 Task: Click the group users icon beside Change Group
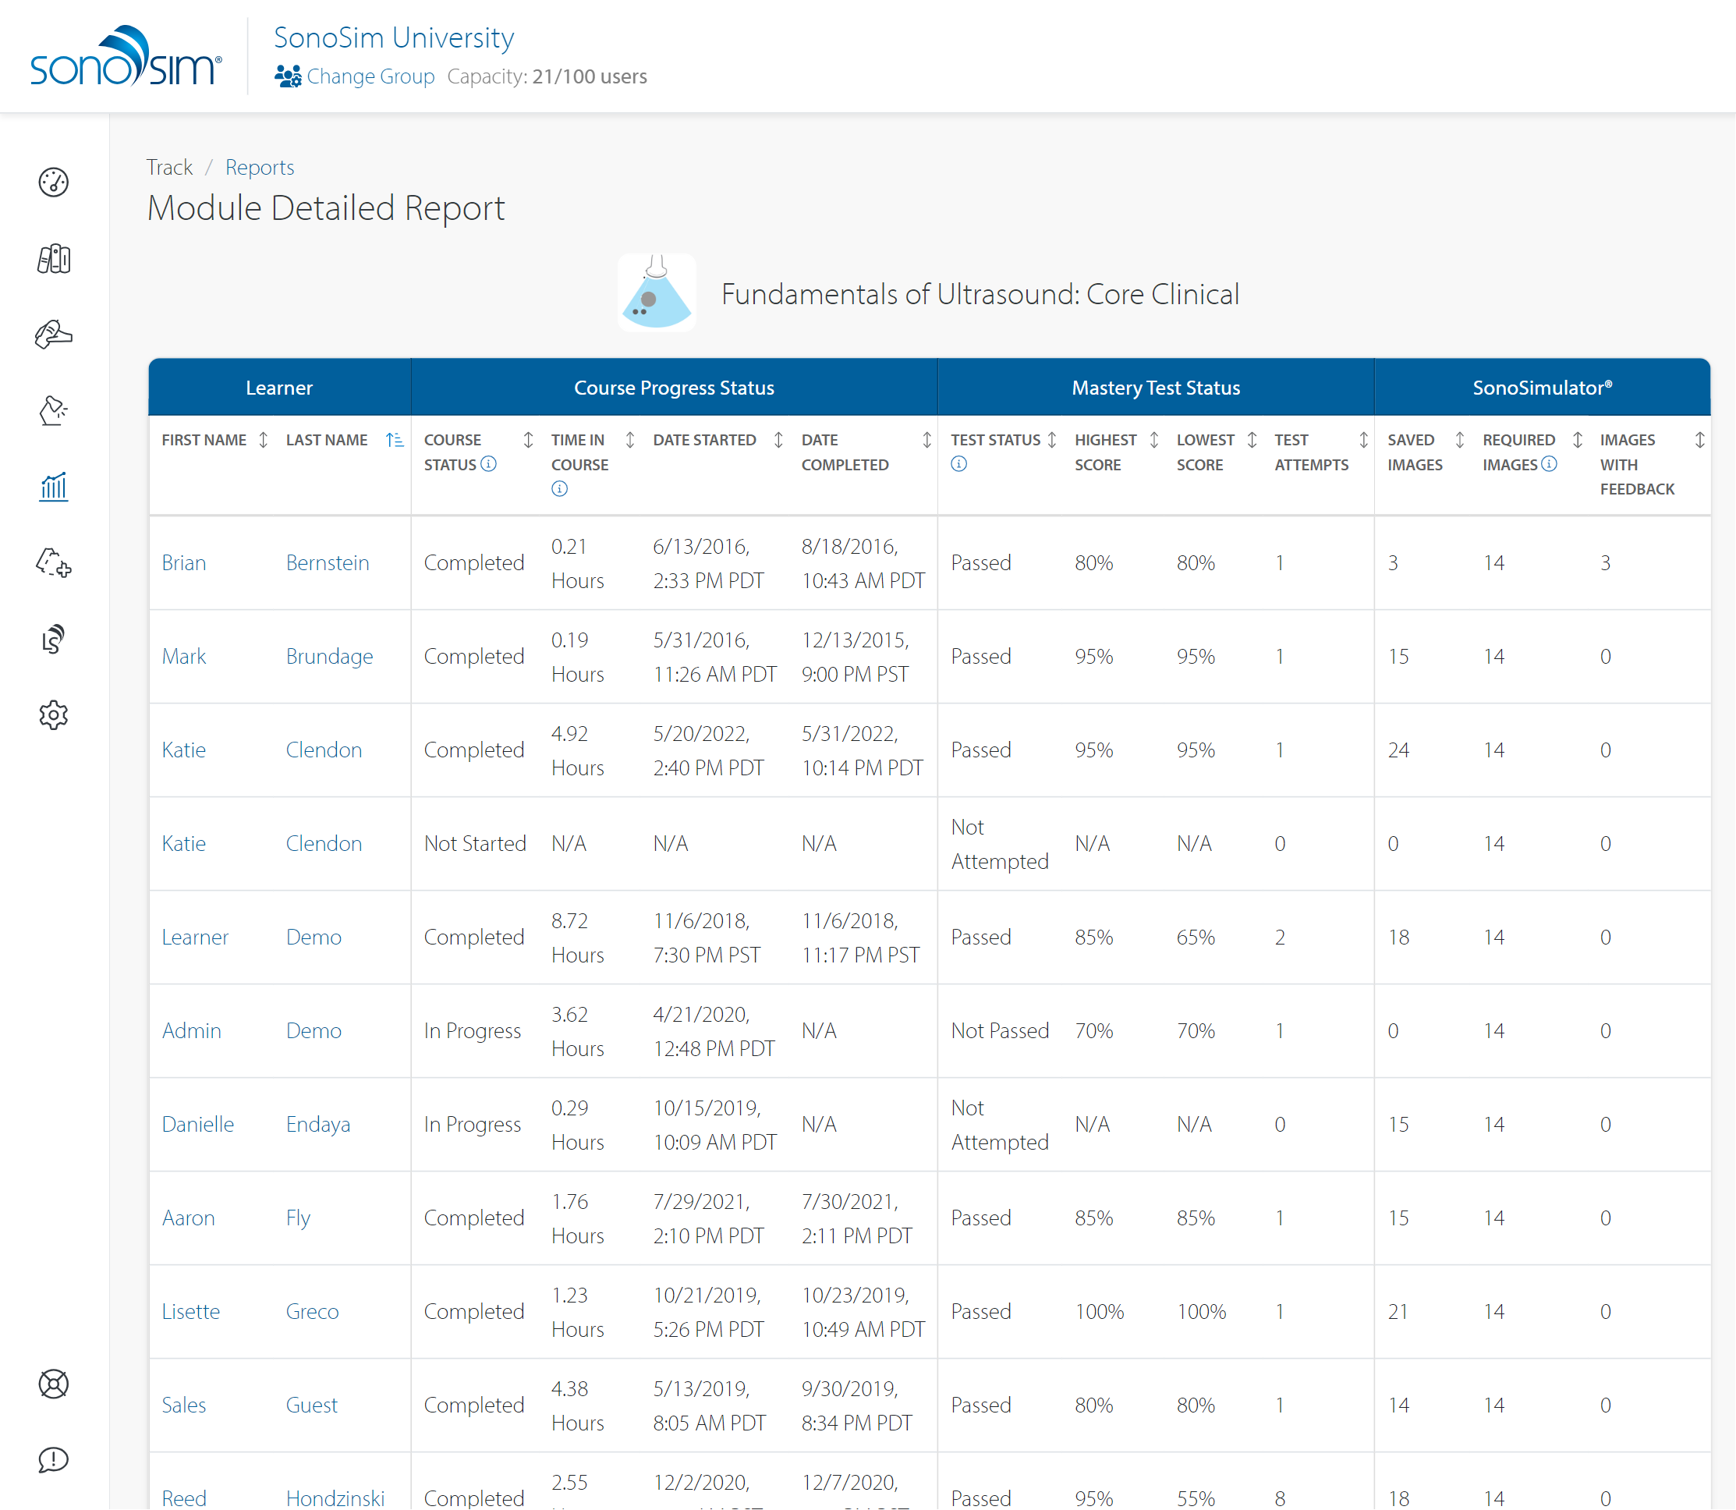point(288,76)
